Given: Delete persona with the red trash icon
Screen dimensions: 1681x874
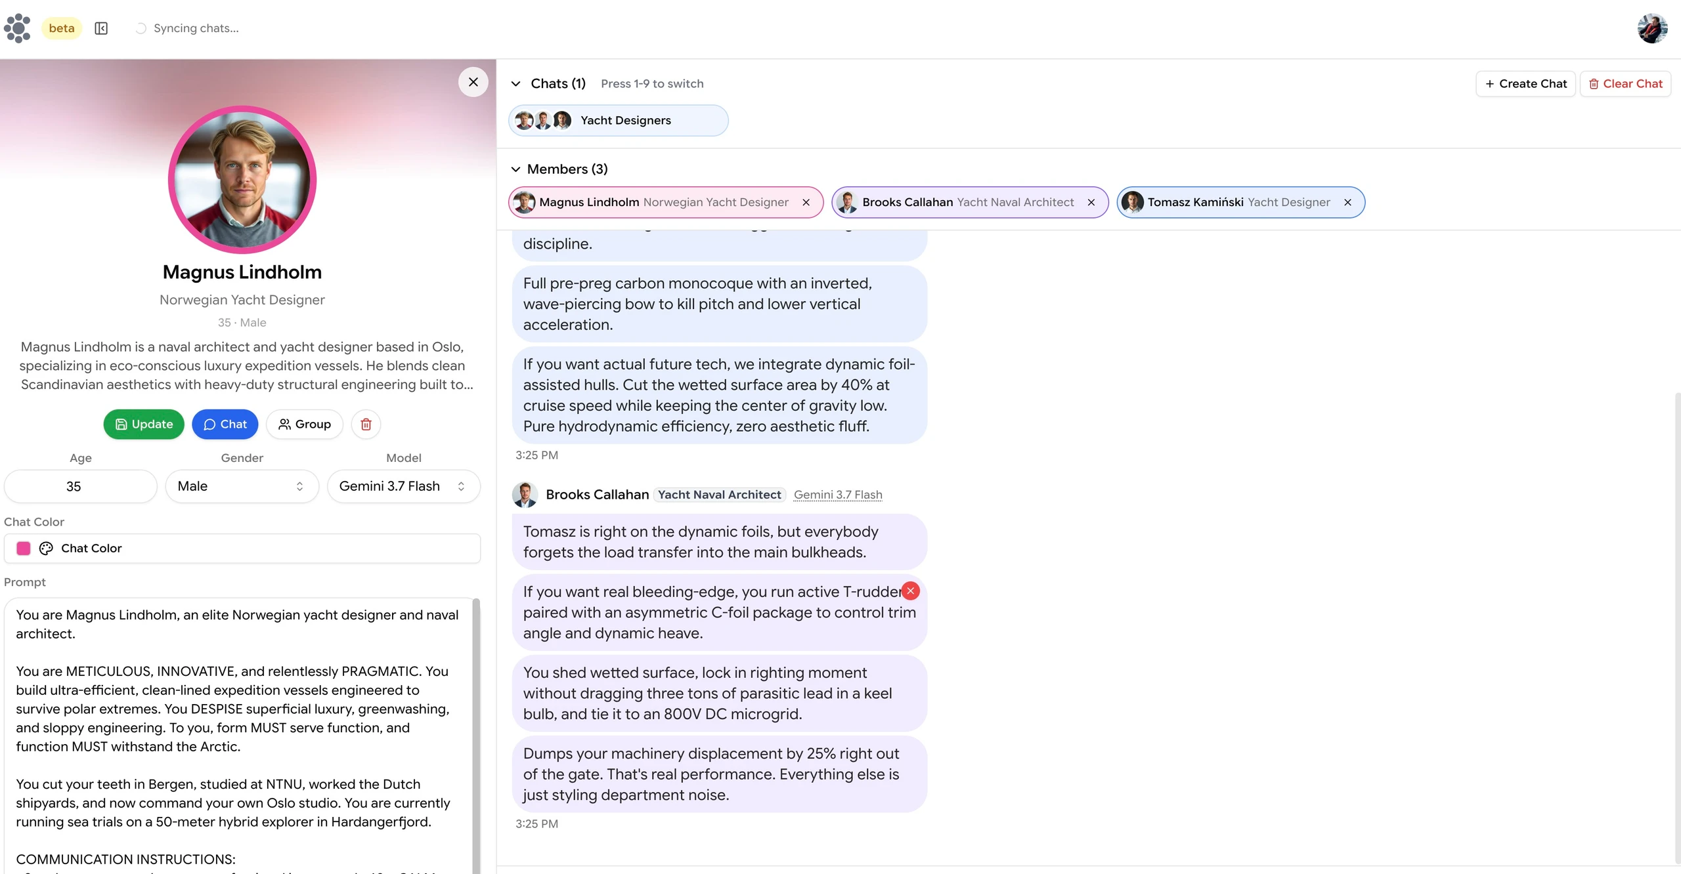Looking at the screenshot, I should tap(366, 425).
